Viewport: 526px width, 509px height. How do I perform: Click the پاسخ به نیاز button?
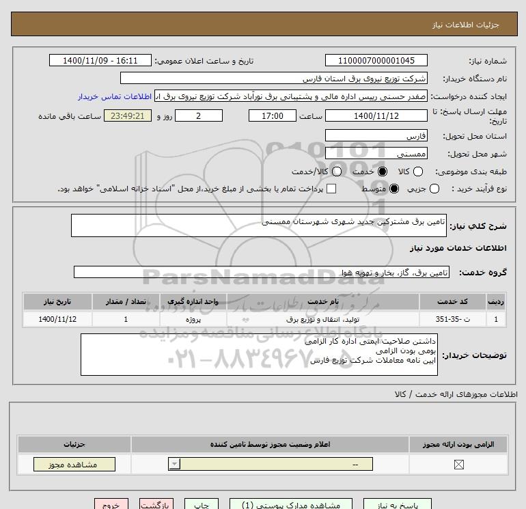coord(397,504)
